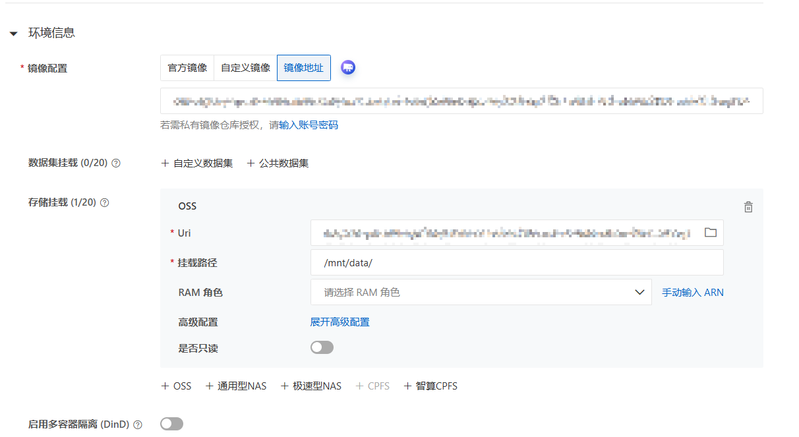The image size is (799, 437).
Task: Add a CPFS mount
Action: tap(372, 386)
